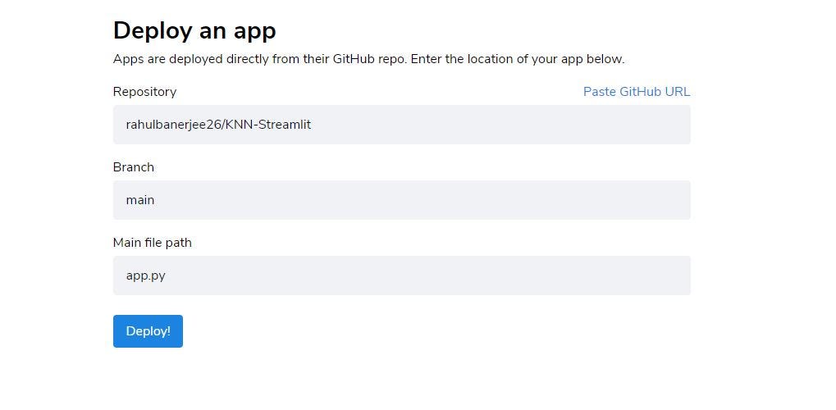Click the word 'Deploy' in the heading
The height and width of the screenshot is (410, 836).
coord(151,30)
